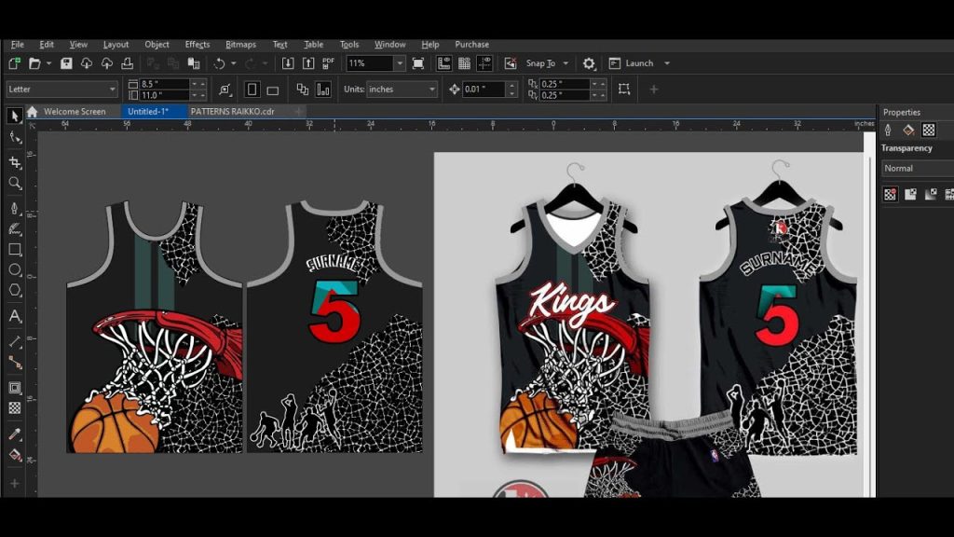Open the Normal merge mode dropdown
Viewport: 954px width, 537px height.
pos(918,168)
